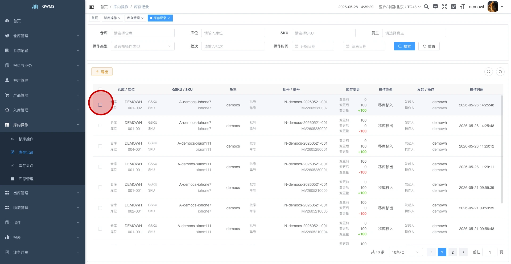Open 库存盘点 in the sidebar submenu
The image size is (511, 264).
click(x=43, y=166)
